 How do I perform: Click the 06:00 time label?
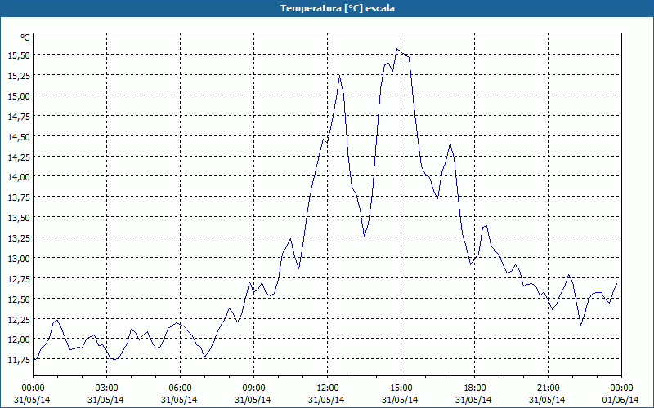pyautogui.click(x=180, y=388)
